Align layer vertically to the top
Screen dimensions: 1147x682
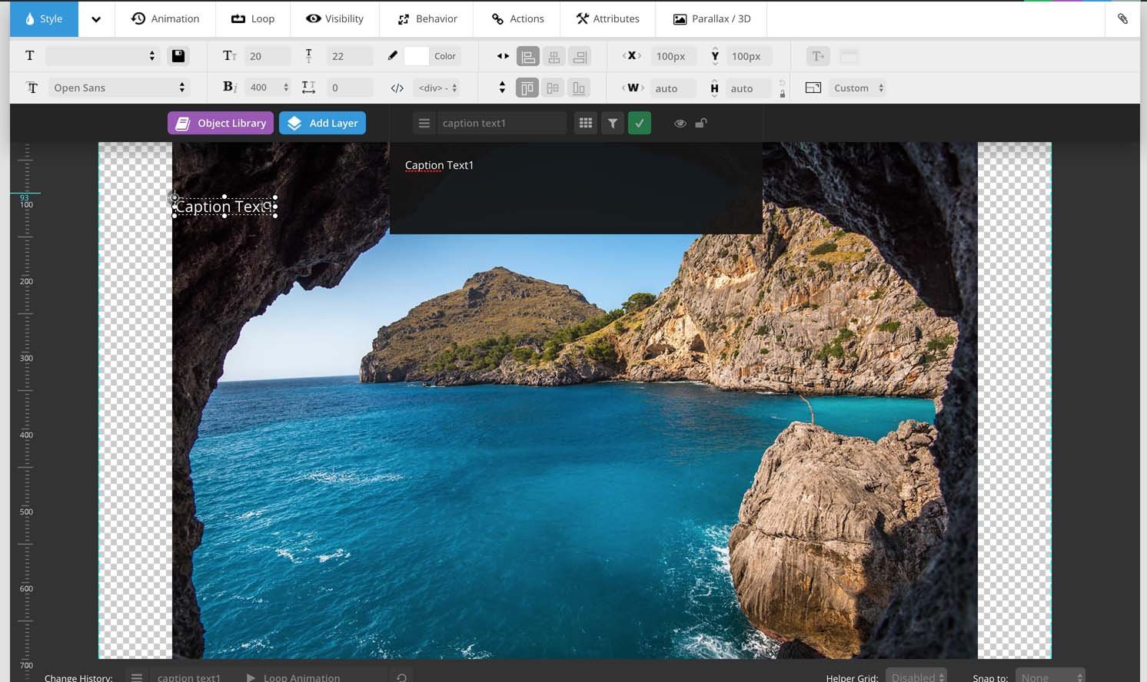point(527,88)
